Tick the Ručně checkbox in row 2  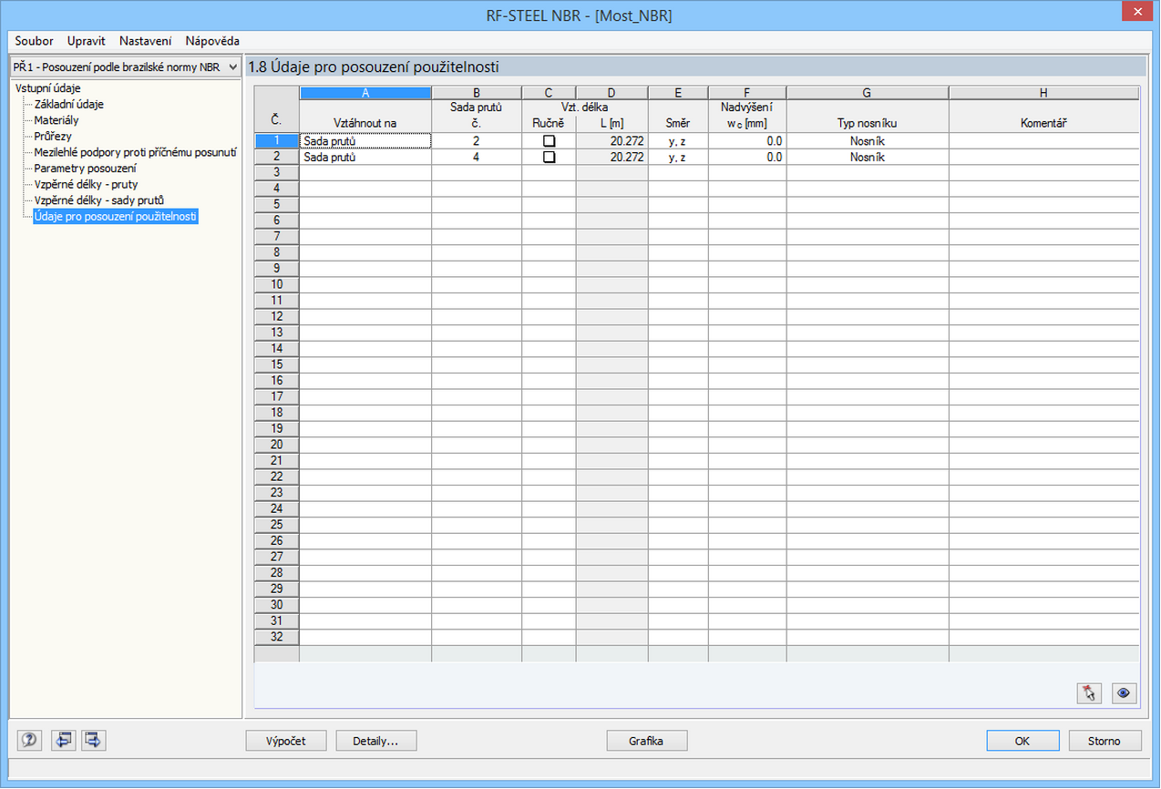pyautogui.click(x=549, y=157)
